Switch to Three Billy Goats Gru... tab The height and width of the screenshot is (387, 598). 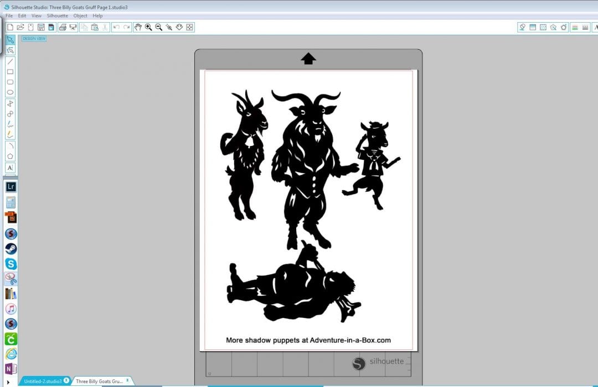pos(99,381)
